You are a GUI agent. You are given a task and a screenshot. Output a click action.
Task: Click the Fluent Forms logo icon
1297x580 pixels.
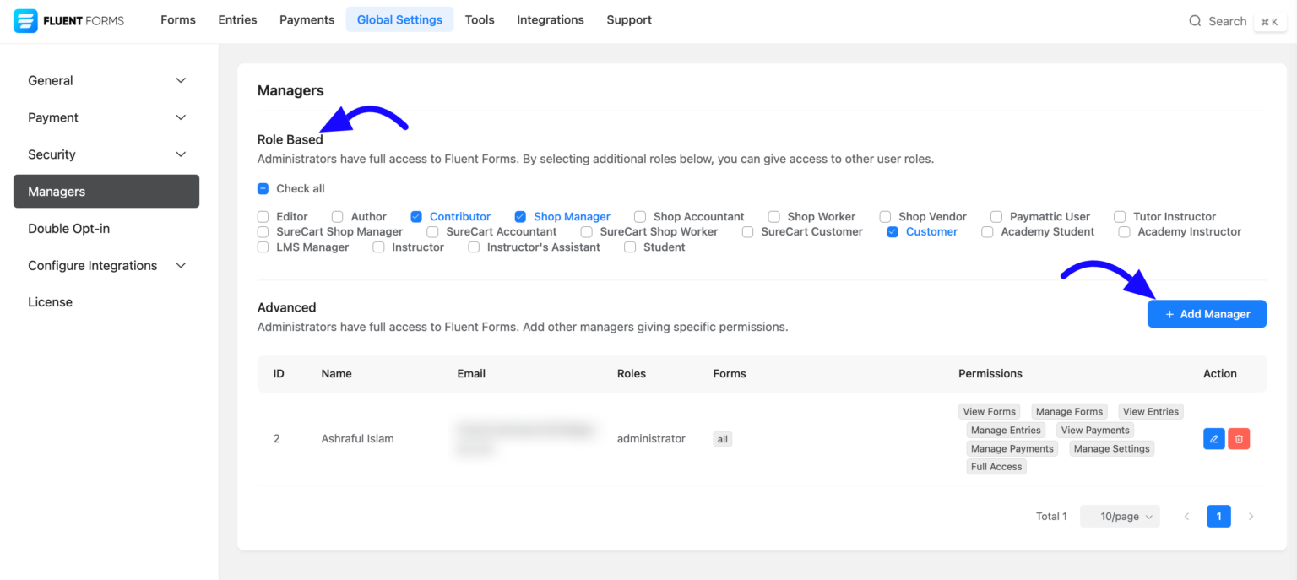24,19
